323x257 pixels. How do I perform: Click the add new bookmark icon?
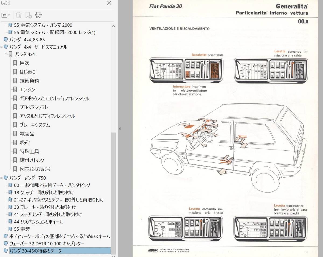coord(29,15)
